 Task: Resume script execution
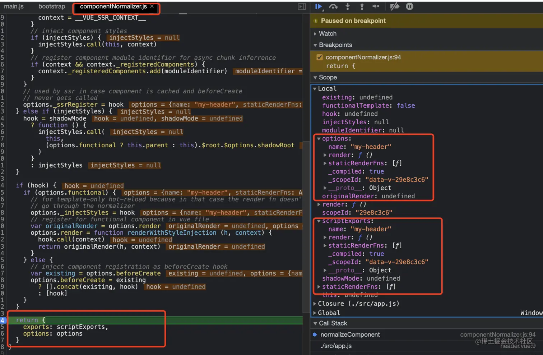coord(319,6)
